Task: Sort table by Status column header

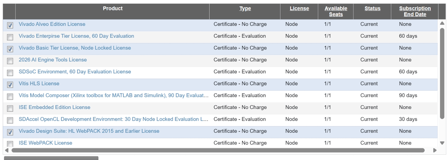Action: 373,9
